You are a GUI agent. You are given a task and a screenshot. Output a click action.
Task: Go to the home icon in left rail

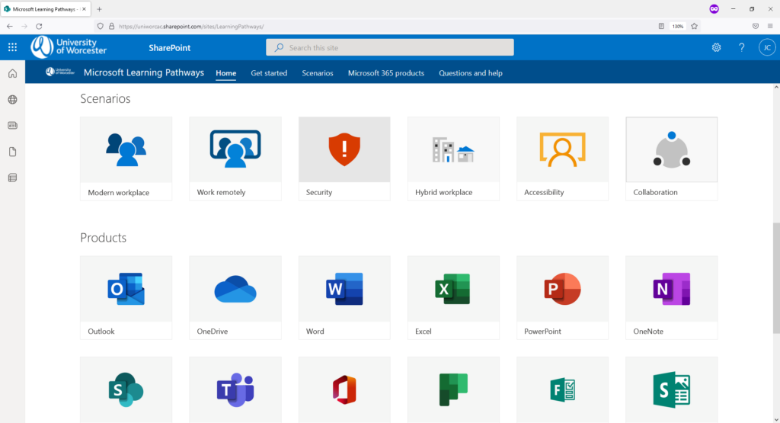[12, 74]
